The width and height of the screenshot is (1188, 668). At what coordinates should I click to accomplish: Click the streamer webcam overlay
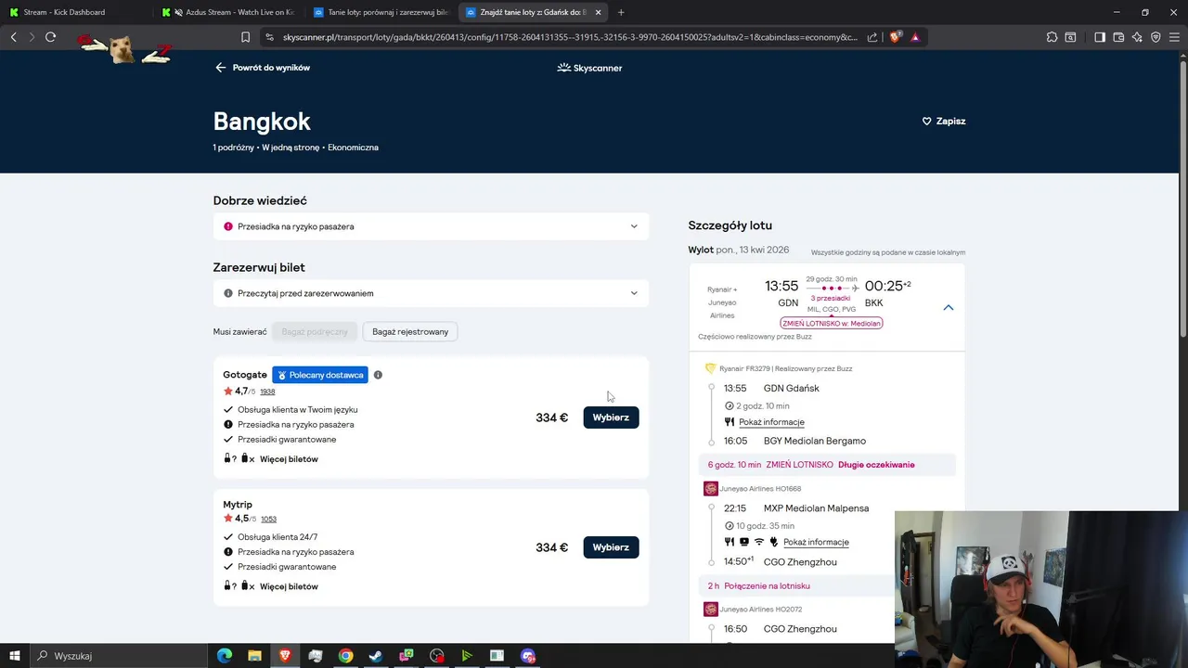pos(1041,589)
